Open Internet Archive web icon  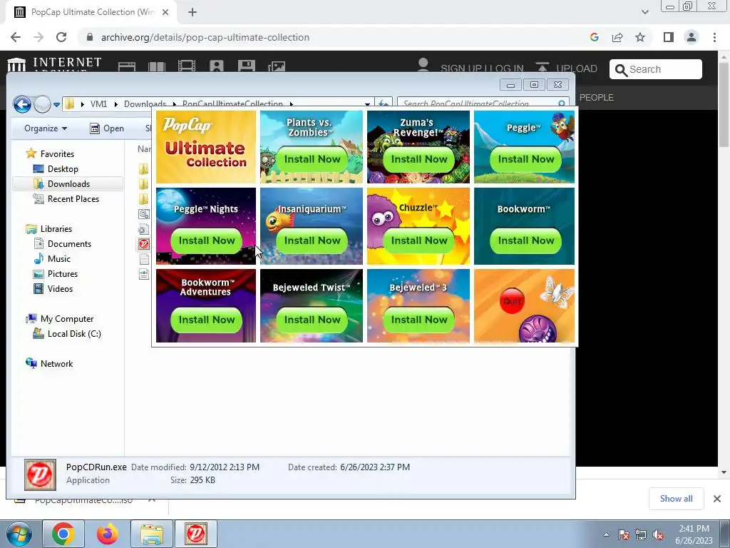pos(127,66)
